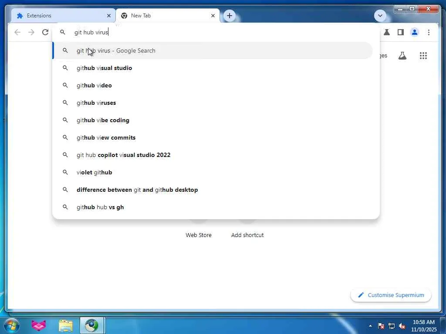446x334 pixels.
Task: Open the network tray icon
Action: coord(392,326)
